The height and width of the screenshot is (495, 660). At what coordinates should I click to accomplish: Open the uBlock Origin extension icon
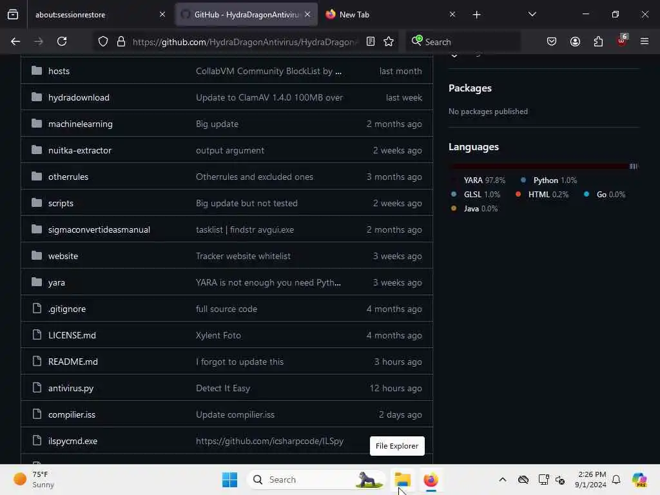coord(622,41)
